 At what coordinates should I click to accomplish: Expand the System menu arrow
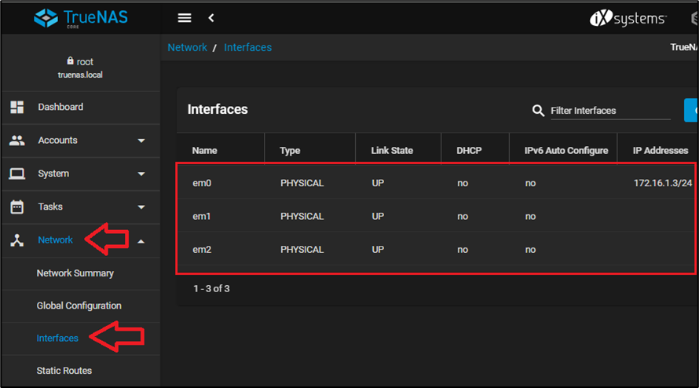[x=141, y=174]
